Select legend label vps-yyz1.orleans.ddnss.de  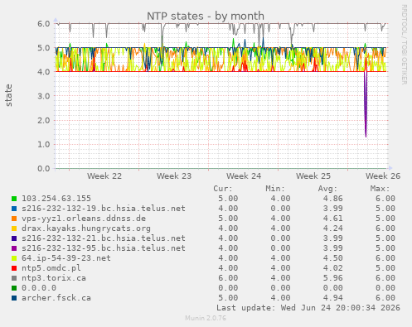coord(84,219)
